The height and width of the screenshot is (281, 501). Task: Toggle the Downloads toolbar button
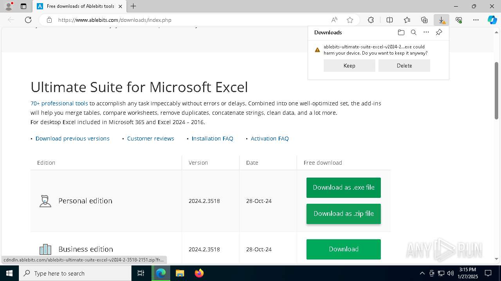pyautogui.click(x=442, y=20)
